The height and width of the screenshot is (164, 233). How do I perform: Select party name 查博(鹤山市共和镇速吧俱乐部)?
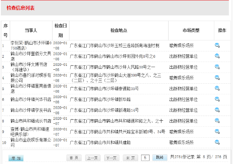(30, 132)
